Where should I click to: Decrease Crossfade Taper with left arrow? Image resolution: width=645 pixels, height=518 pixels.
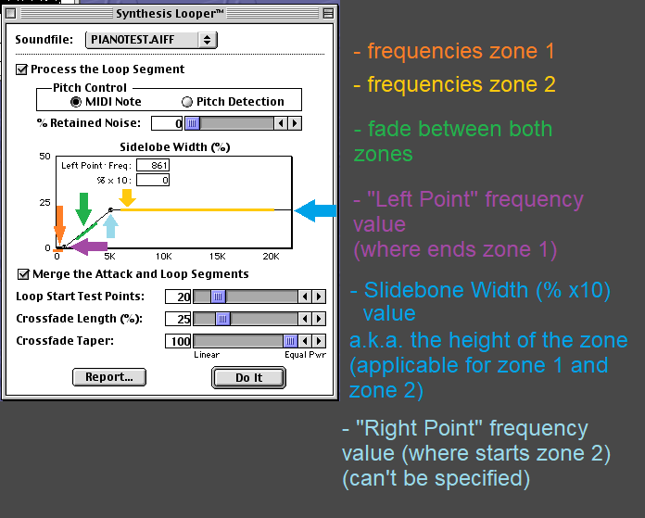point(305,341)
